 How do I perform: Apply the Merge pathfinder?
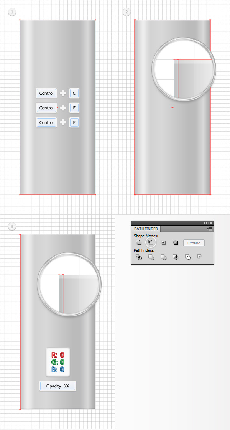click(163, 257)
